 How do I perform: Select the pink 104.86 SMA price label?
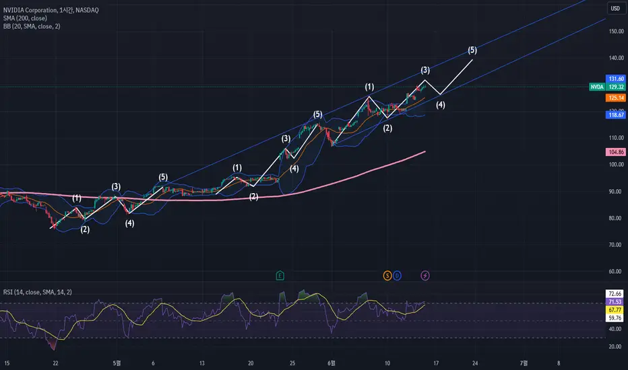616,152
